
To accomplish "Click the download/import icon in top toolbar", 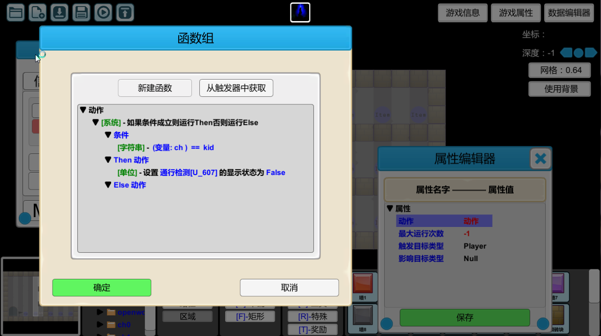I will point(60,13).
